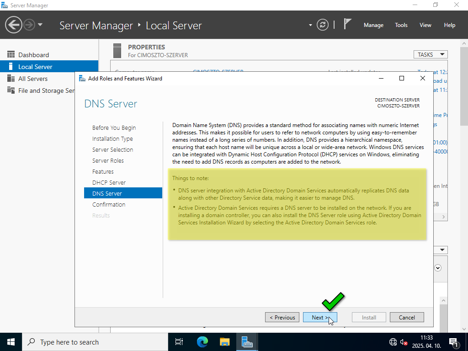This screenshot has width=468, height=351.
Task: Expand the circular chevron on the right panel
Action: (438, 268)
